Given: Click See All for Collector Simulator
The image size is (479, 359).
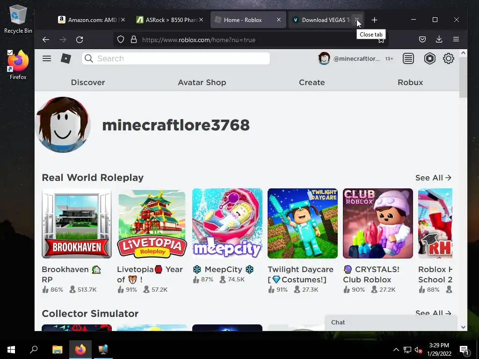Looking at the screenshot, I should tap(433, 313).
